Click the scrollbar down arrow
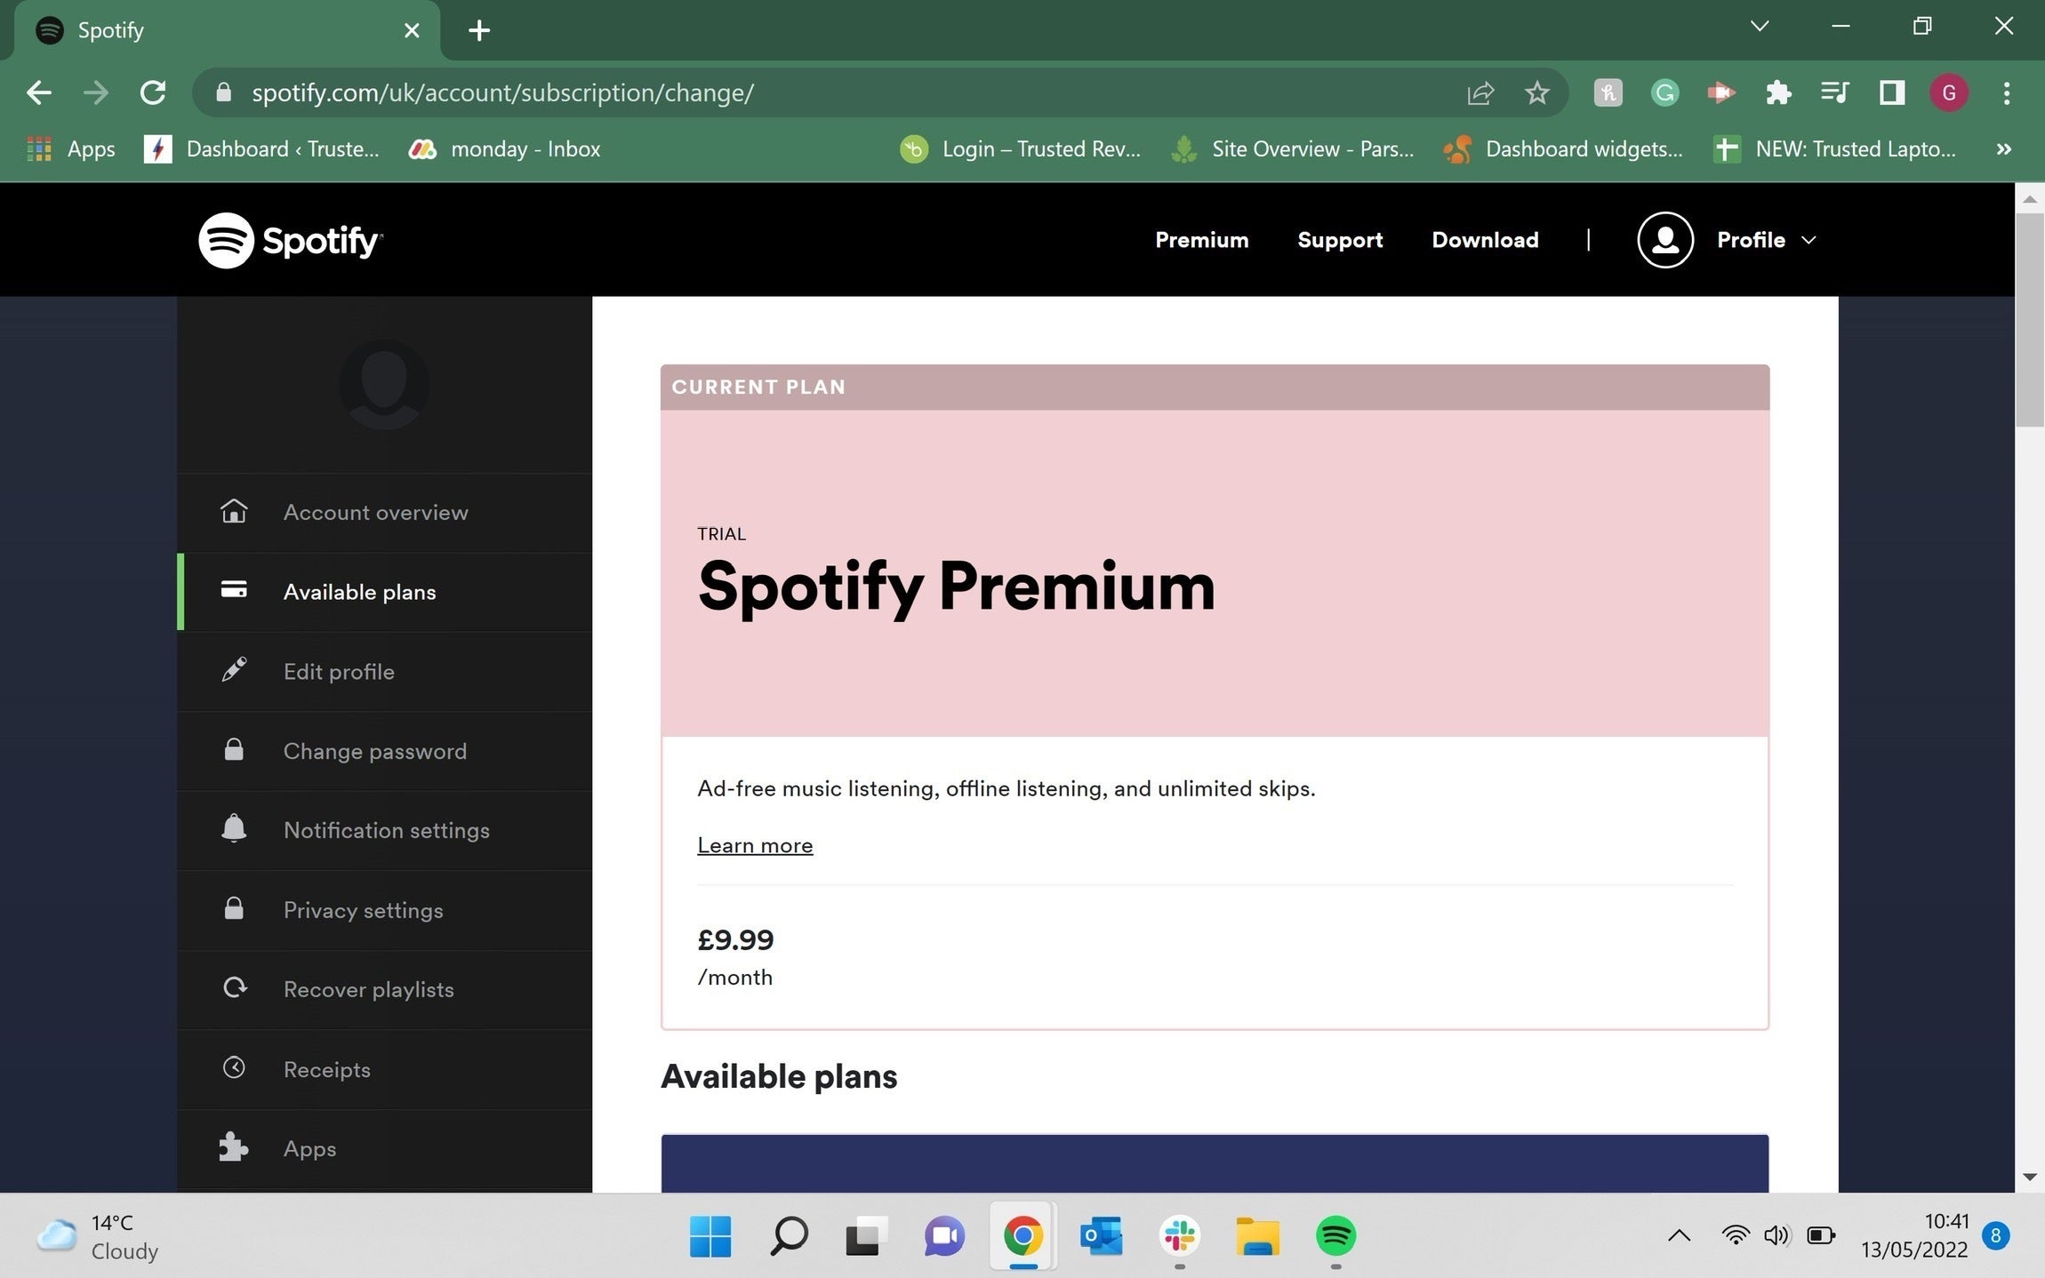Screen dimensions: 2045x1278 (2029, 1176)
